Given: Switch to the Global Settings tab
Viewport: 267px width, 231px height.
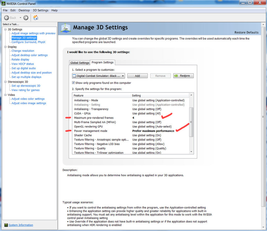Looking at the screenshot, I should coord(79,62).
